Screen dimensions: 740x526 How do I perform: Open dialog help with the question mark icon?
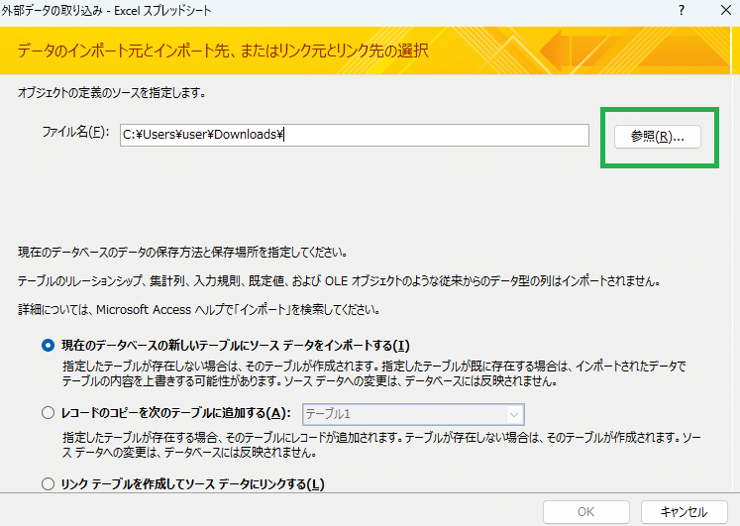pos(681,10)
